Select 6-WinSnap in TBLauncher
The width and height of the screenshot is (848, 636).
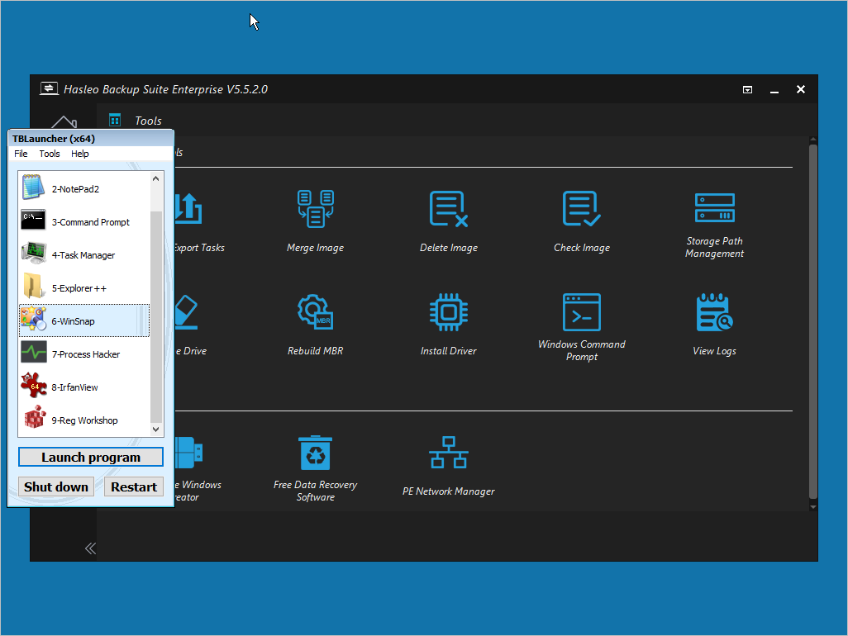pos(84,320)
